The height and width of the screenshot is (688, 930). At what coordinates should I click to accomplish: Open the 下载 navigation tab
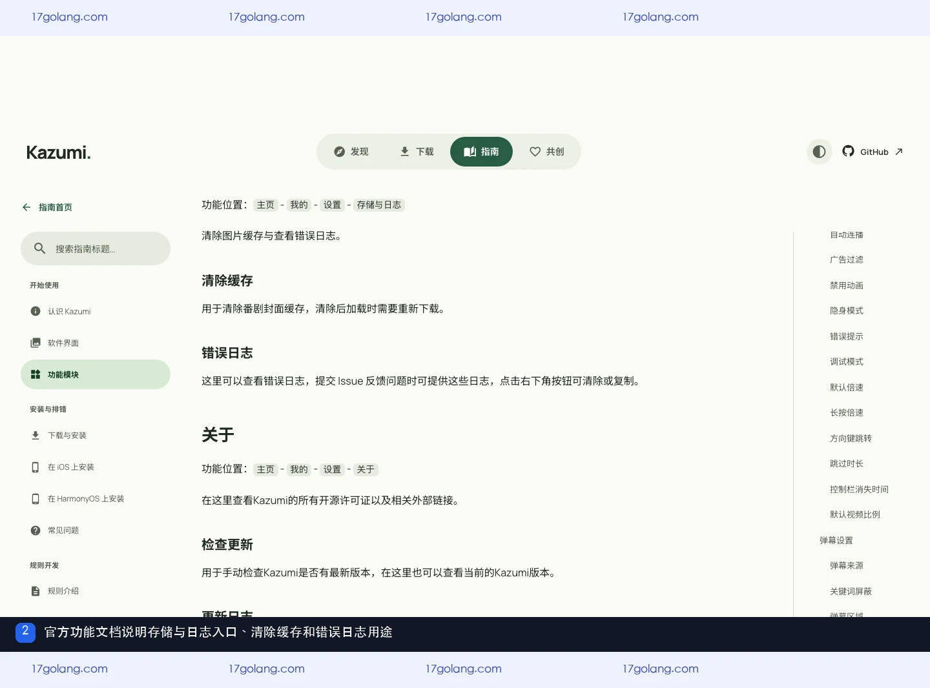416,152
